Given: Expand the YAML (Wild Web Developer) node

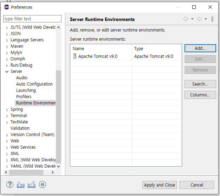Looking at the screenshot, I should click(x=7, y=167).
